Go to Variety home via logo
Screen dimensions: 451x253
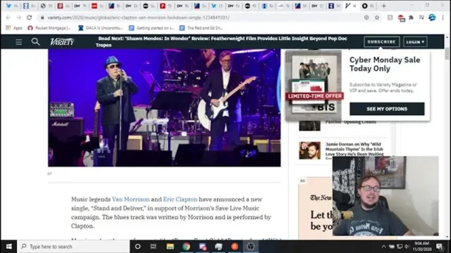click(62, 42)
